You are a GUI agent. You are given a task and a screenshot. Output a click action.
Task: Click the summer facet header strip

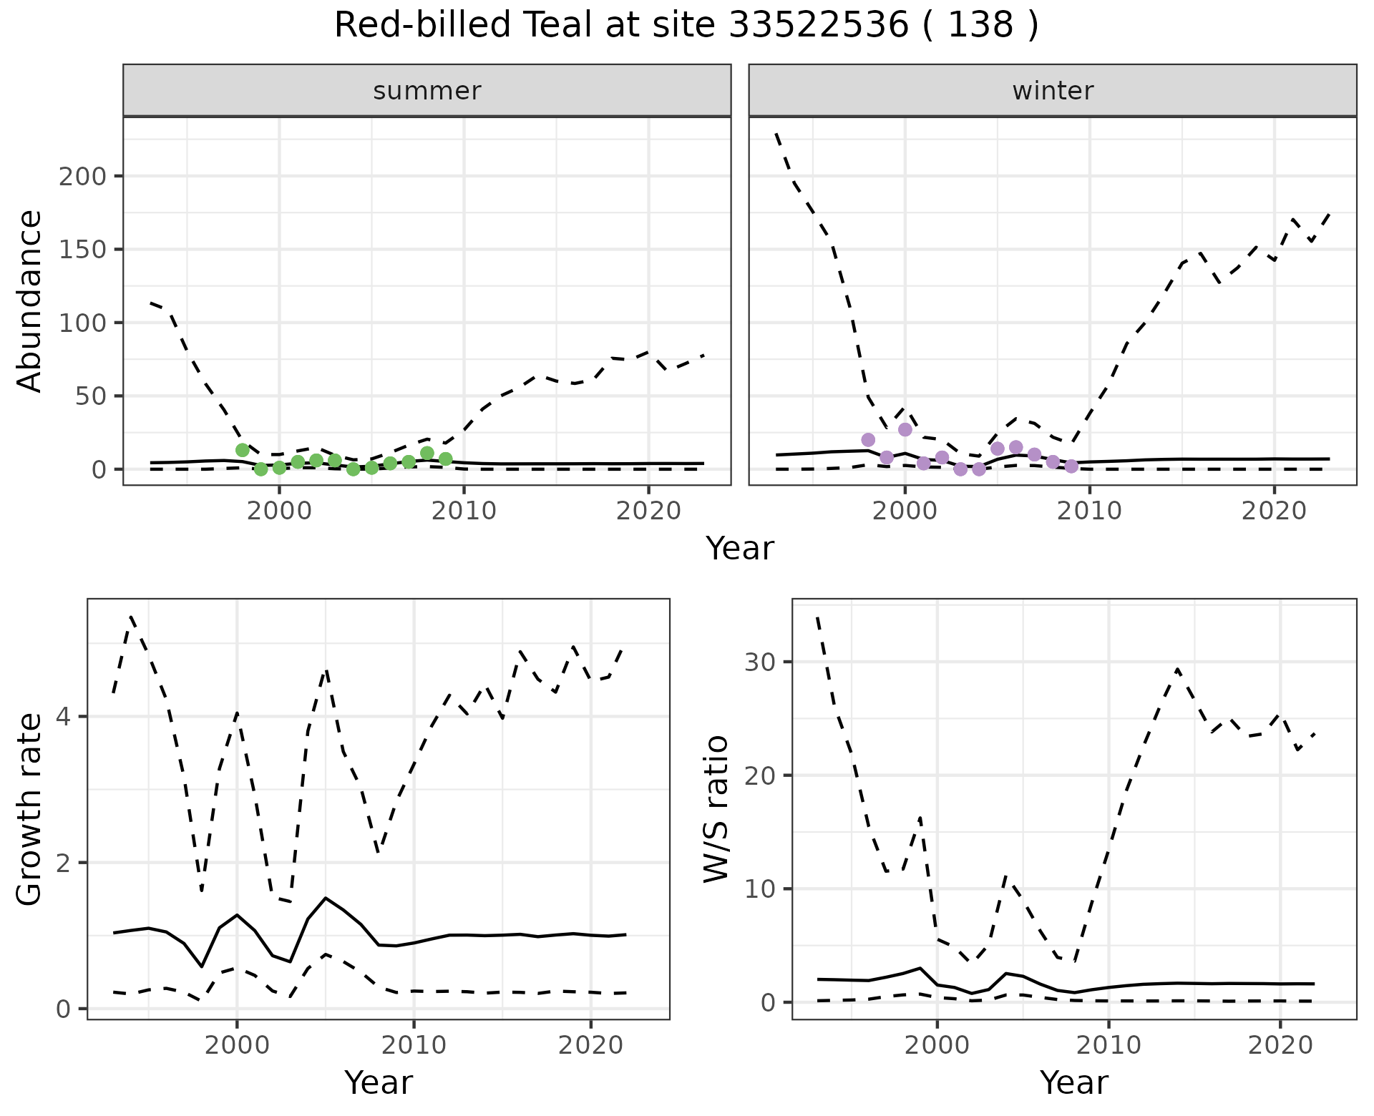pyautogui.click(x=427, y=91)
